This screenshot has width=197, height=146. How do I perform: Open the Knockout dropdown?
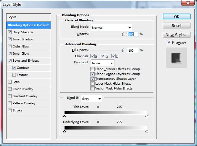(x=103, y=63)
